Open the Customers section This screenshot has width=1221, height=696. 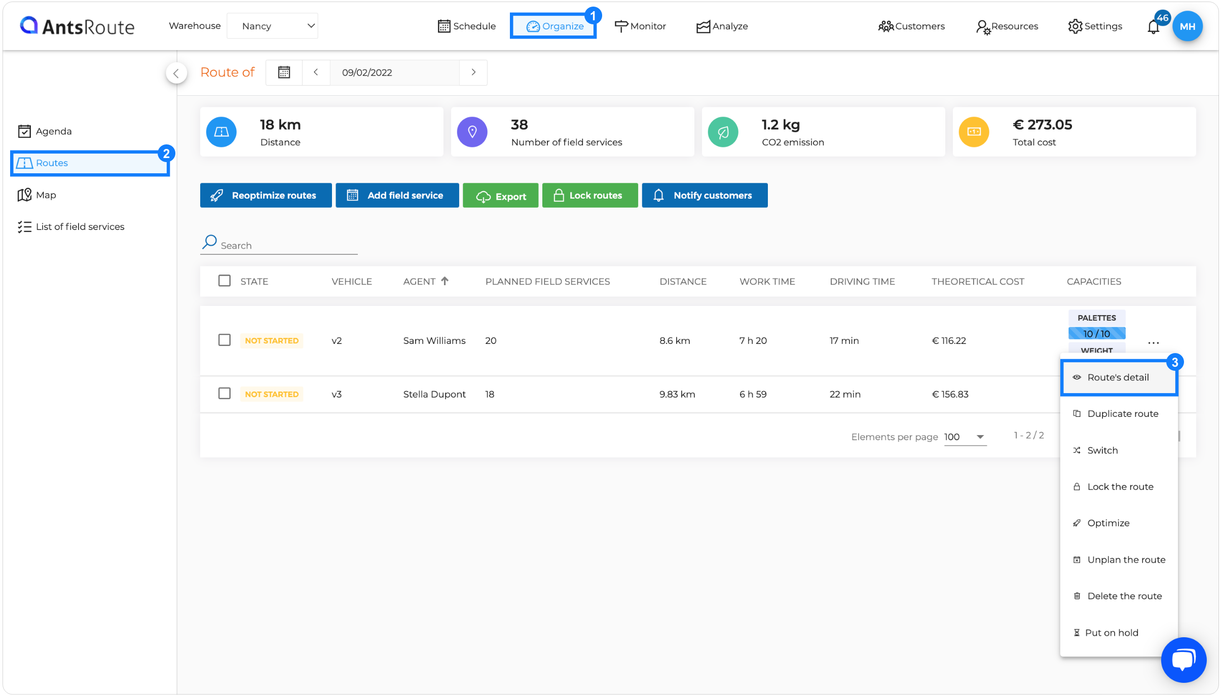[911, 26]
